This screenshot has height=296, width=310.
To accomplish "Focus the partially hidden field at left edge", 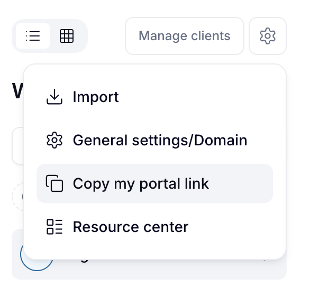I will tap(18, 146).
